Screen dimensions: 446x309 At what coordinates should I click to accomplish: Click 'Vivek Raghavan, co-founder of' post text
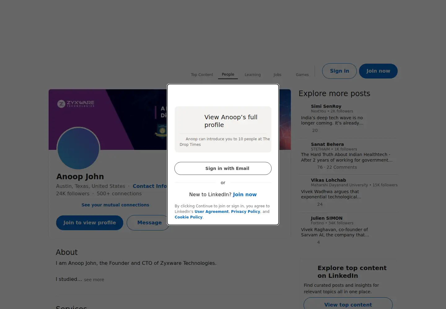pyautogui.click(x=335, y=232)
